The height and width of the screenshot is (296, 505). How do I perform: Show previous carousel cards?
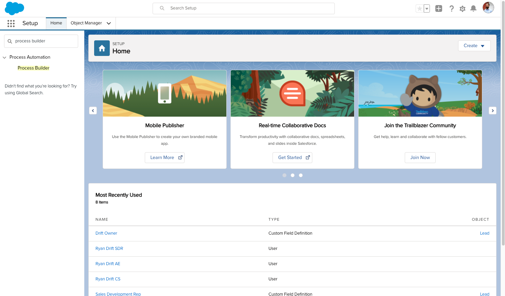(93, 111)
